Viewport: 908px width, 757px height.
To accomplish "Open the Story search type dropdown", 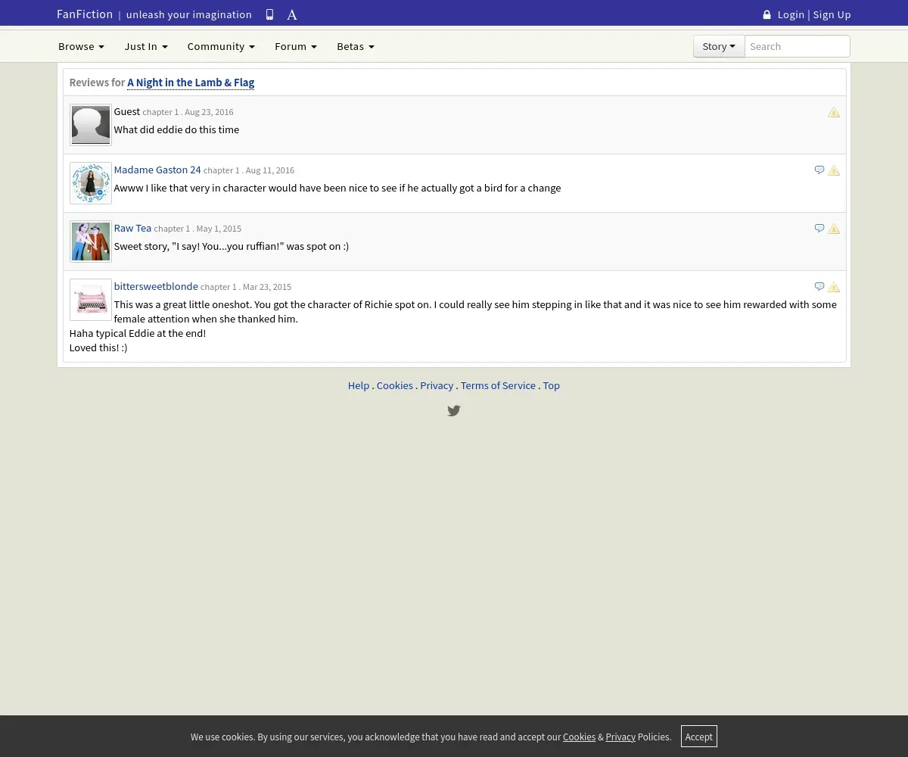I will [x=719, y=46].
